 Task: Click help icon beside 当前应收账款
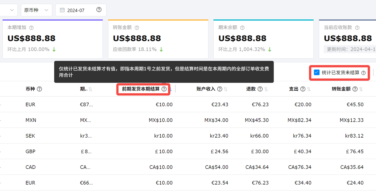pos(357,28)
